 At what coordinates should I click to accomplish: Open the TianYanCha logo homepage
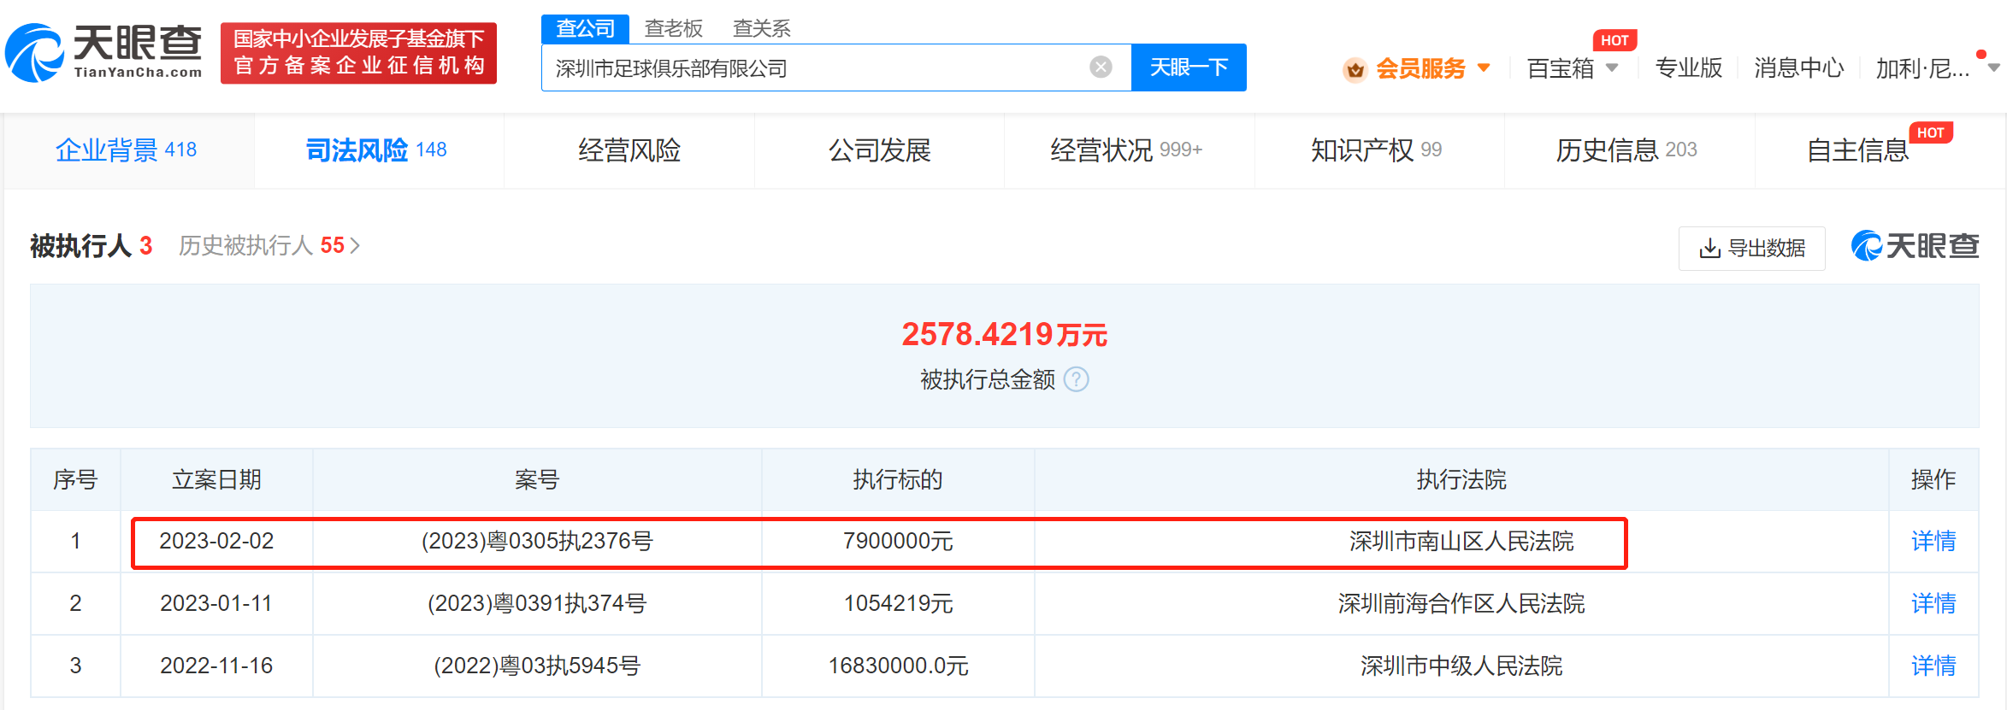(103, 53)
